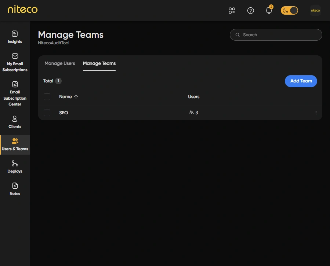The image size is (330, 266).
Task: Open My Email Subscriptions in the sidebar
Action: (15, 62)
